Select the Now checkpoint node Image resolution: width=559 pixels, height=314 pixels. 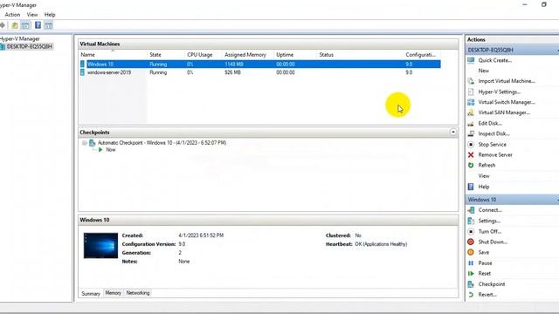click(x=111, y=150)
